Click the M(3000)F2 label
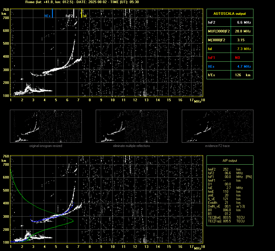 coord(216,40)
